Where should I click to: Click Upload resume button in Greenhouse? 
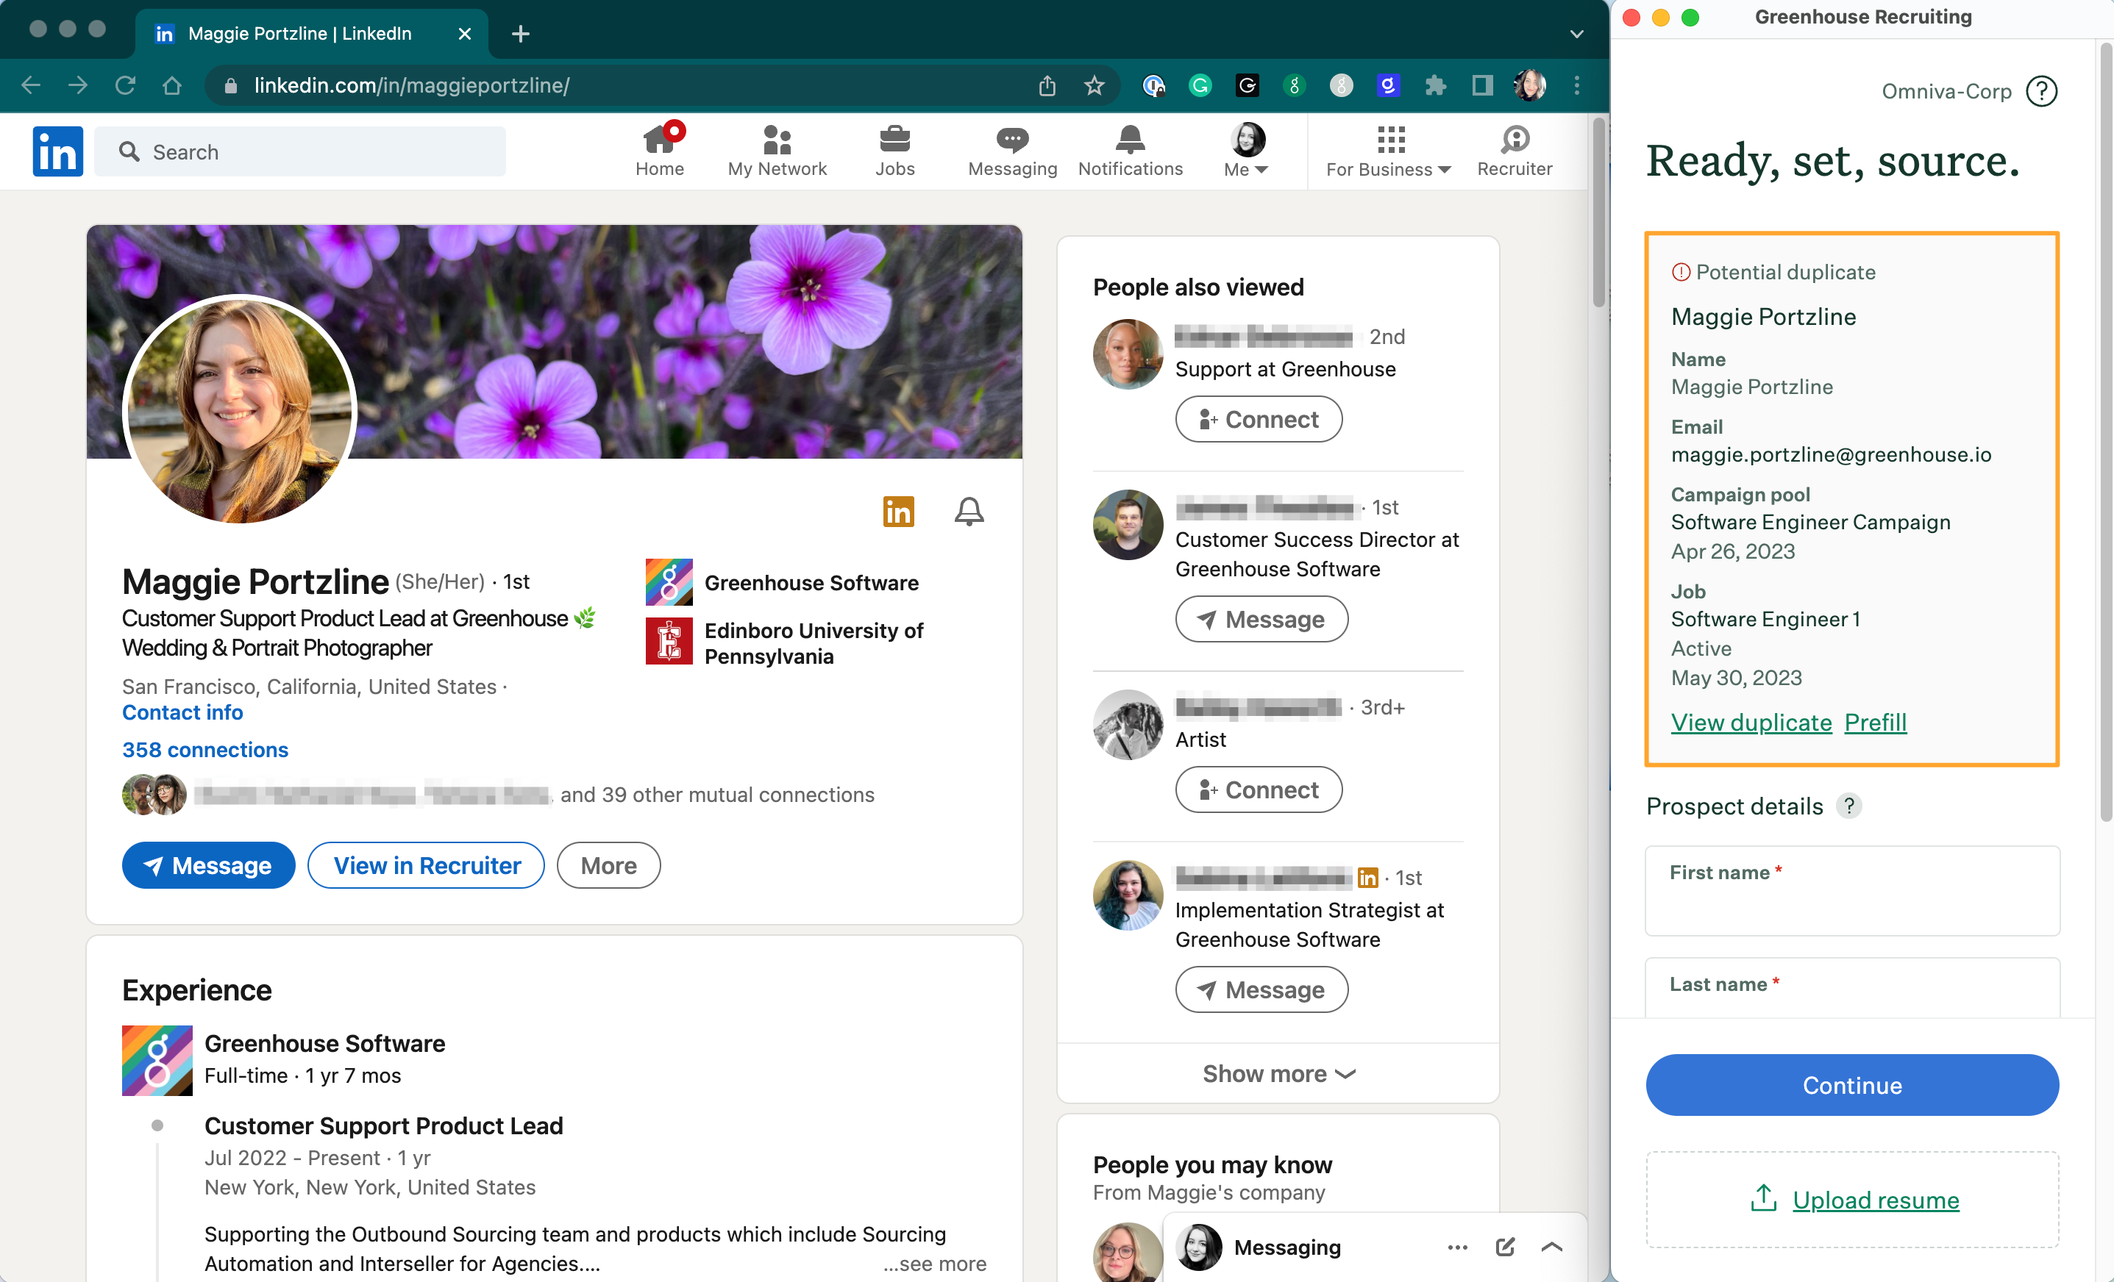point(1853,1199)
